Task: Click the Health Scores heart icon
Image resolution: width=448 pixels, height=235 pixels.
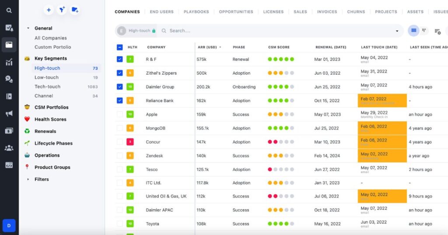Action: point(27,119)
